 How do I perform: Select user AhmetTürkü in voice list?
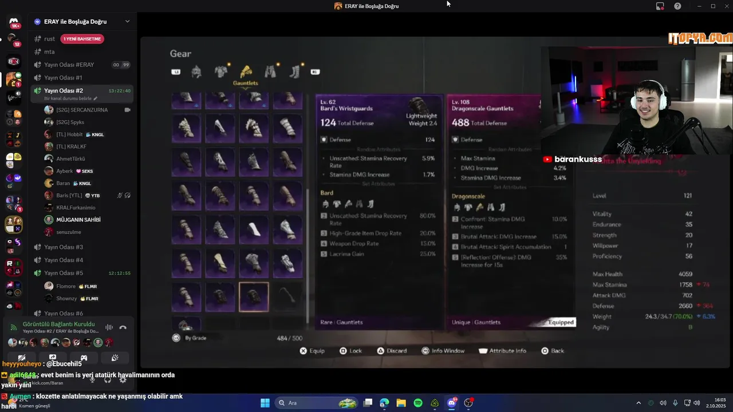[x=87, y=159]
